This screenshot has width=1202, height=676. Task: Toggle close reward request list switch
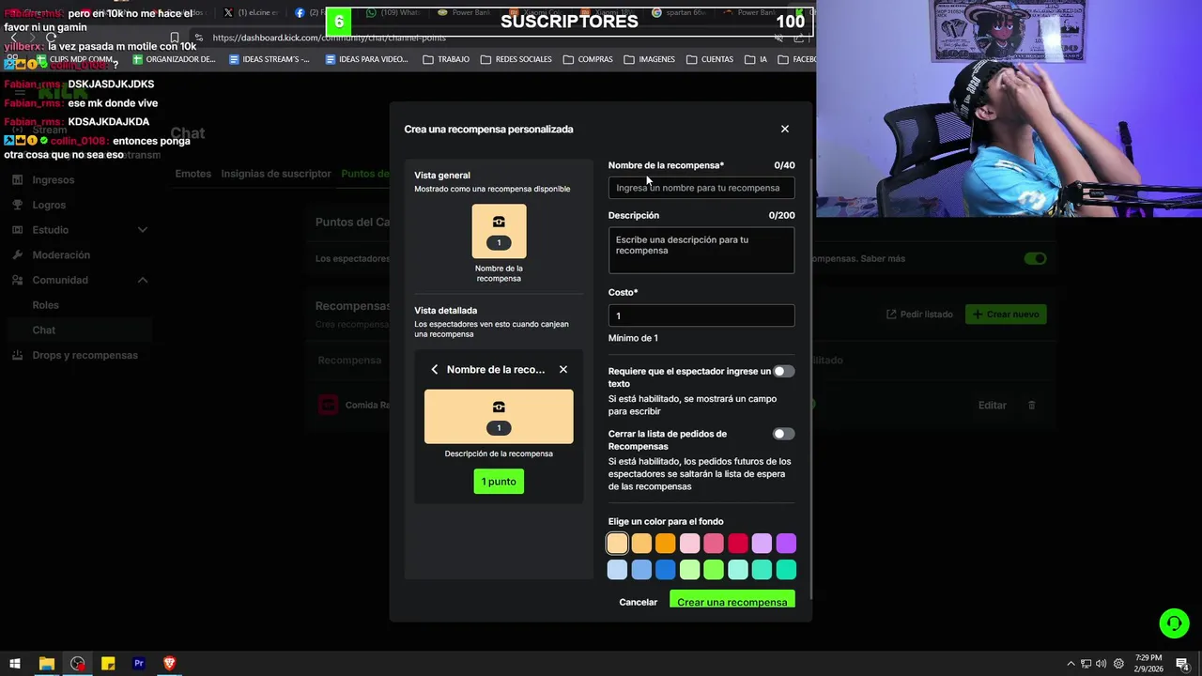(x=783, y=434)
